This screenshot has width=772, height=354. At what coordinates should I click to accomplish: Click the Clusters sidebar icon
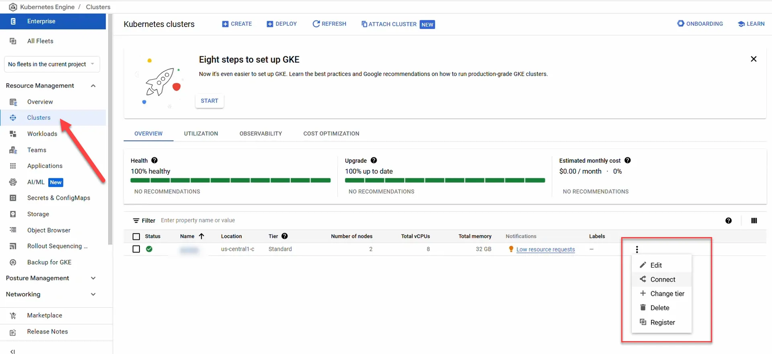pos(13,118)
